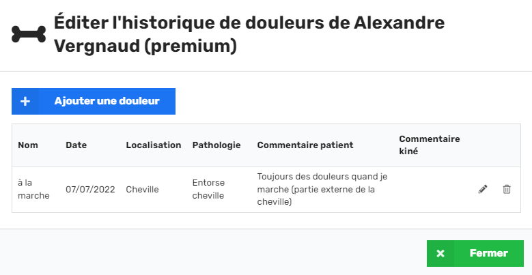This screenshot has height=275, width=532.
Task: Click the empty kiné comment cell
Action: [431, 189]
